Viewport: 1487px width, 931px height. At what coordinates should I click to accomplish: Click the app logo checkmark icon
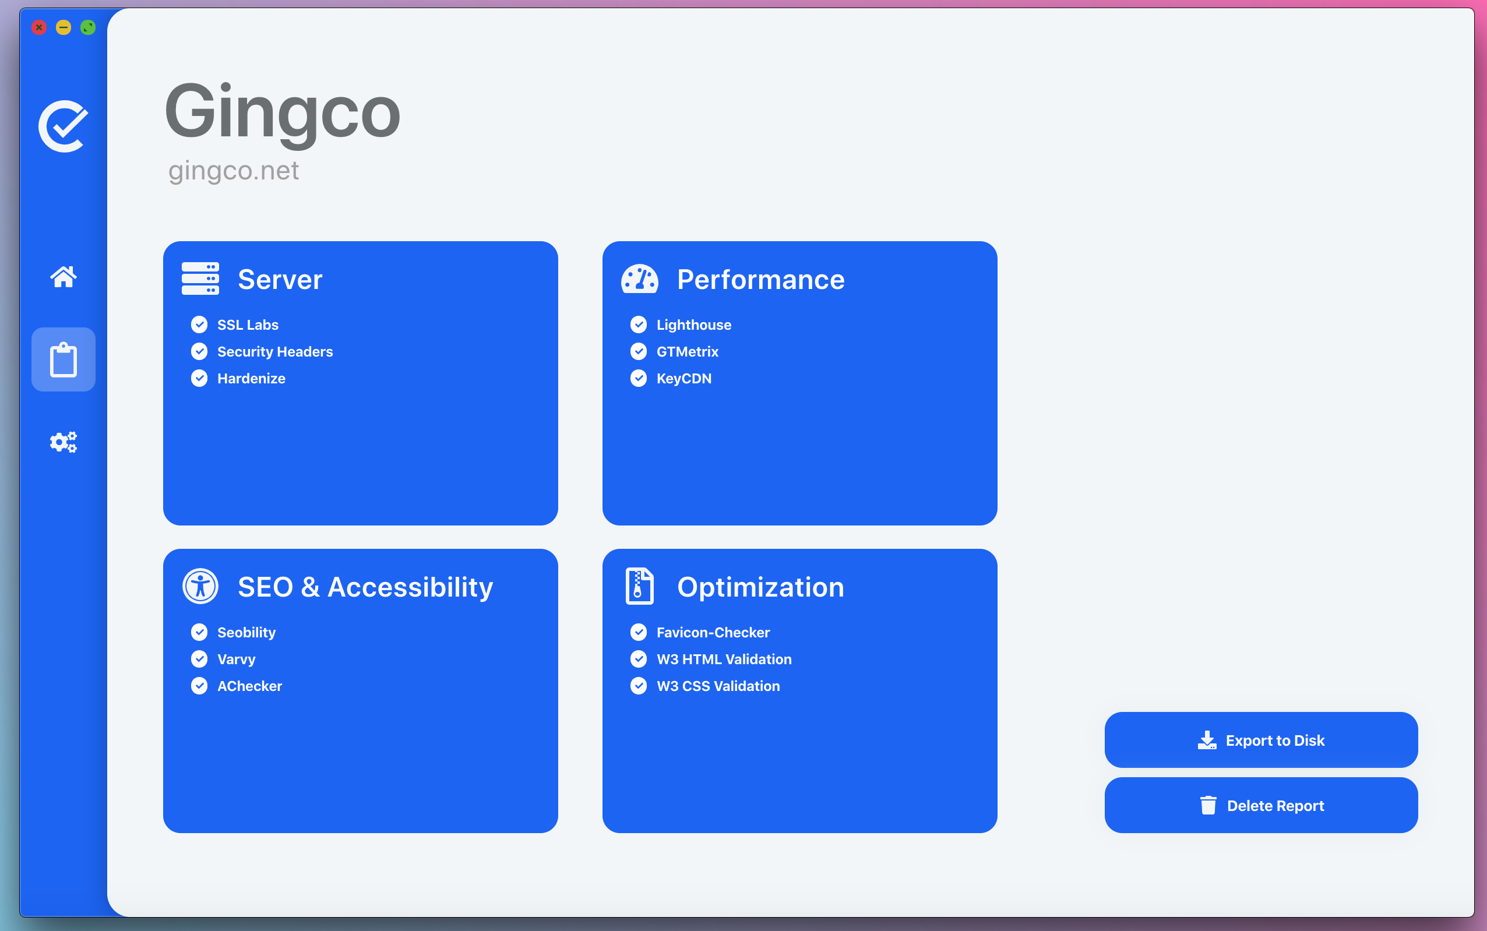tap(64, 126)
